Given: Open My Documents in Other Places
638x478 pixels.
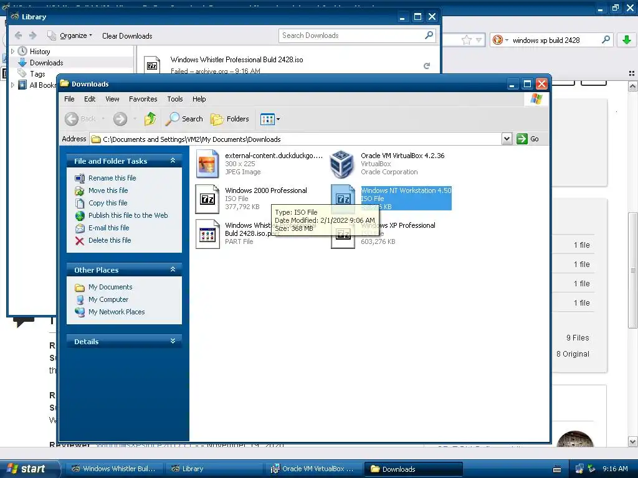Looking at the screenshot, I should click(x=110, y=287).
